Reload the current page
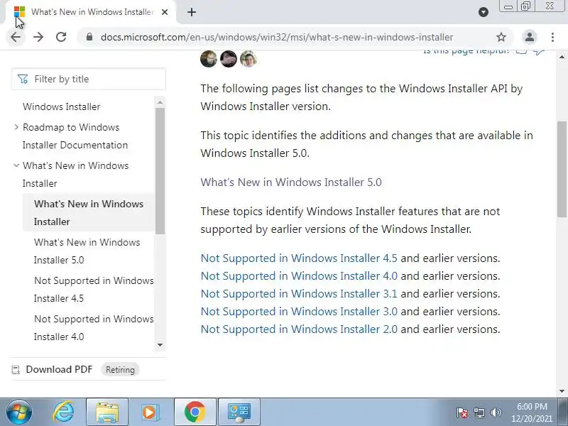568x426 pixels. (x=61, y=37)
